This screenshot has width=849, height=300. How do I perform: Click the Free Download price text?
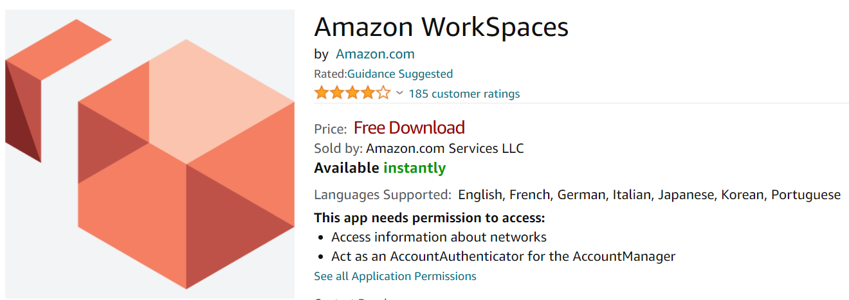(x=409, y=128)
